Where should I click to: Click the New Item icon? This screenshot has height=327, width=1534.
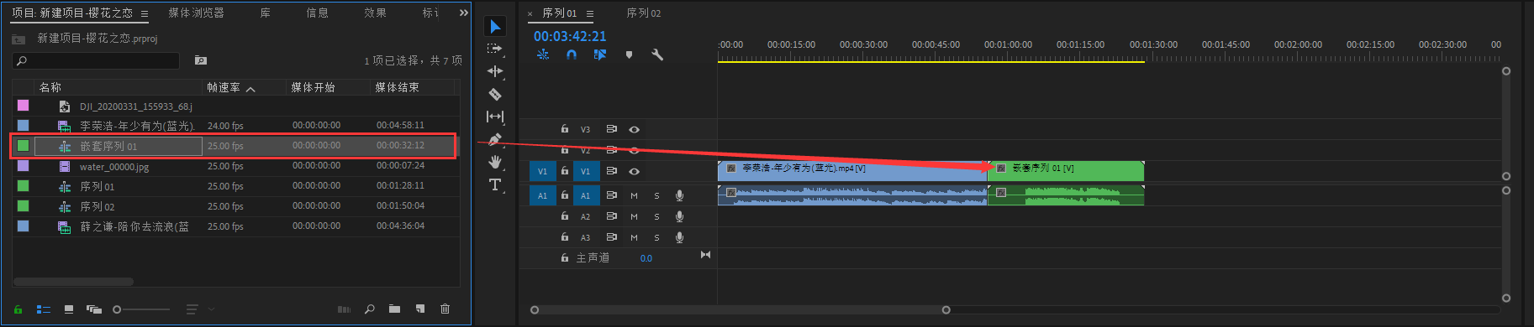pos(419,309)
